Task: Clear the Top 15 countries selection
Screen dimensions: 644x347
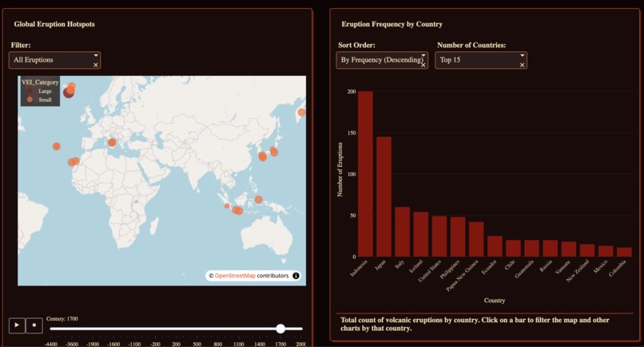Action: (x=522, y=65)
